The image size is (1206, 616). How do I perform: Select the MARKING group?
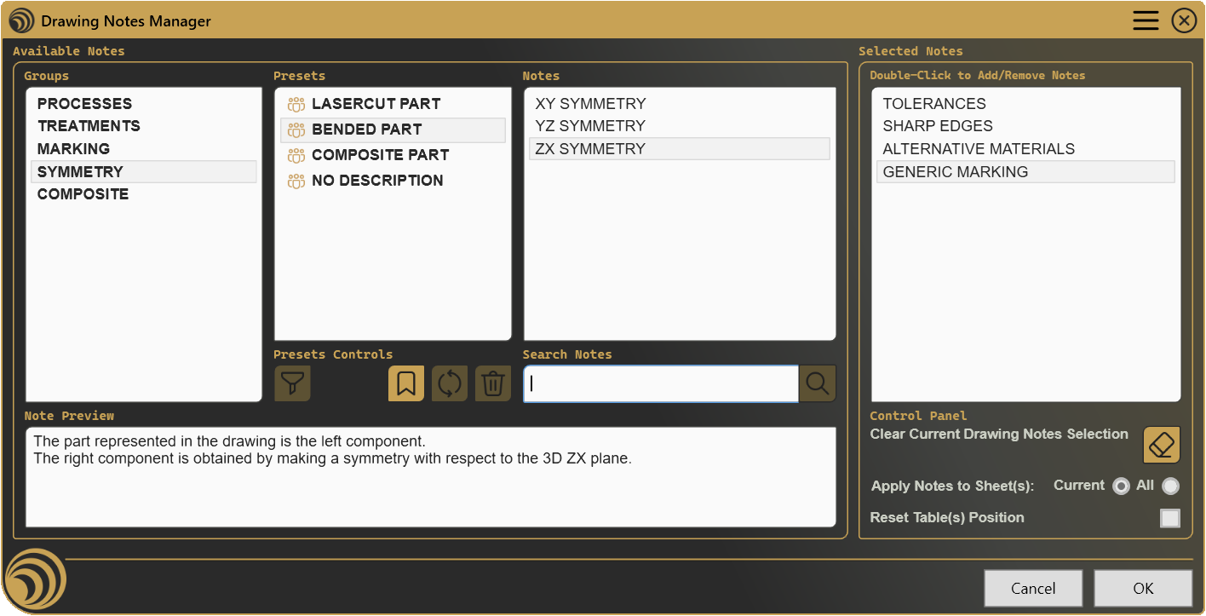pos(144,149)
